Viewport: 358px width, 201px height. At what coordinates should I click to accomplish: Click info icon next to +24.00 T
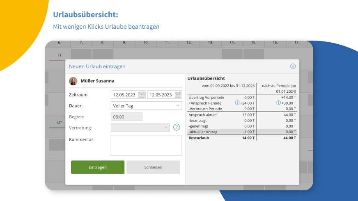click(x=237, y=103)
